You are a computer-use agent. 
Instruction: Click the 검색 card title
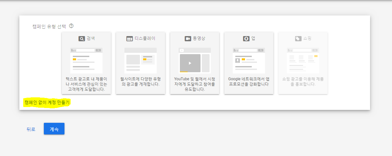click(x=91, y=38)
